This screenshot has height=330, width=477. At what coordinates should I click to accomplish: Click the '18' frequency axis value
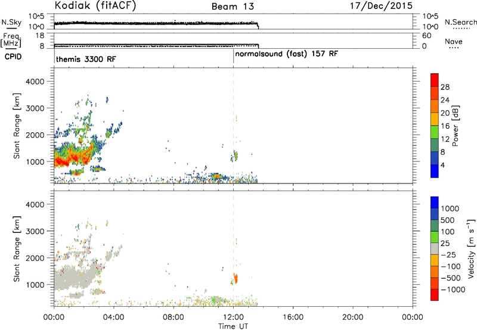[x=40, y=36]
